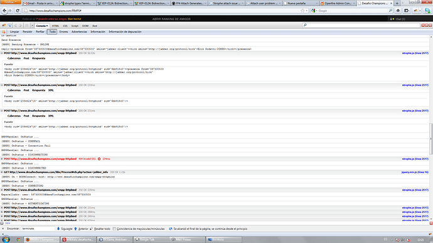Click the red error icon after 404 Invalid SID

coord(99,159)
